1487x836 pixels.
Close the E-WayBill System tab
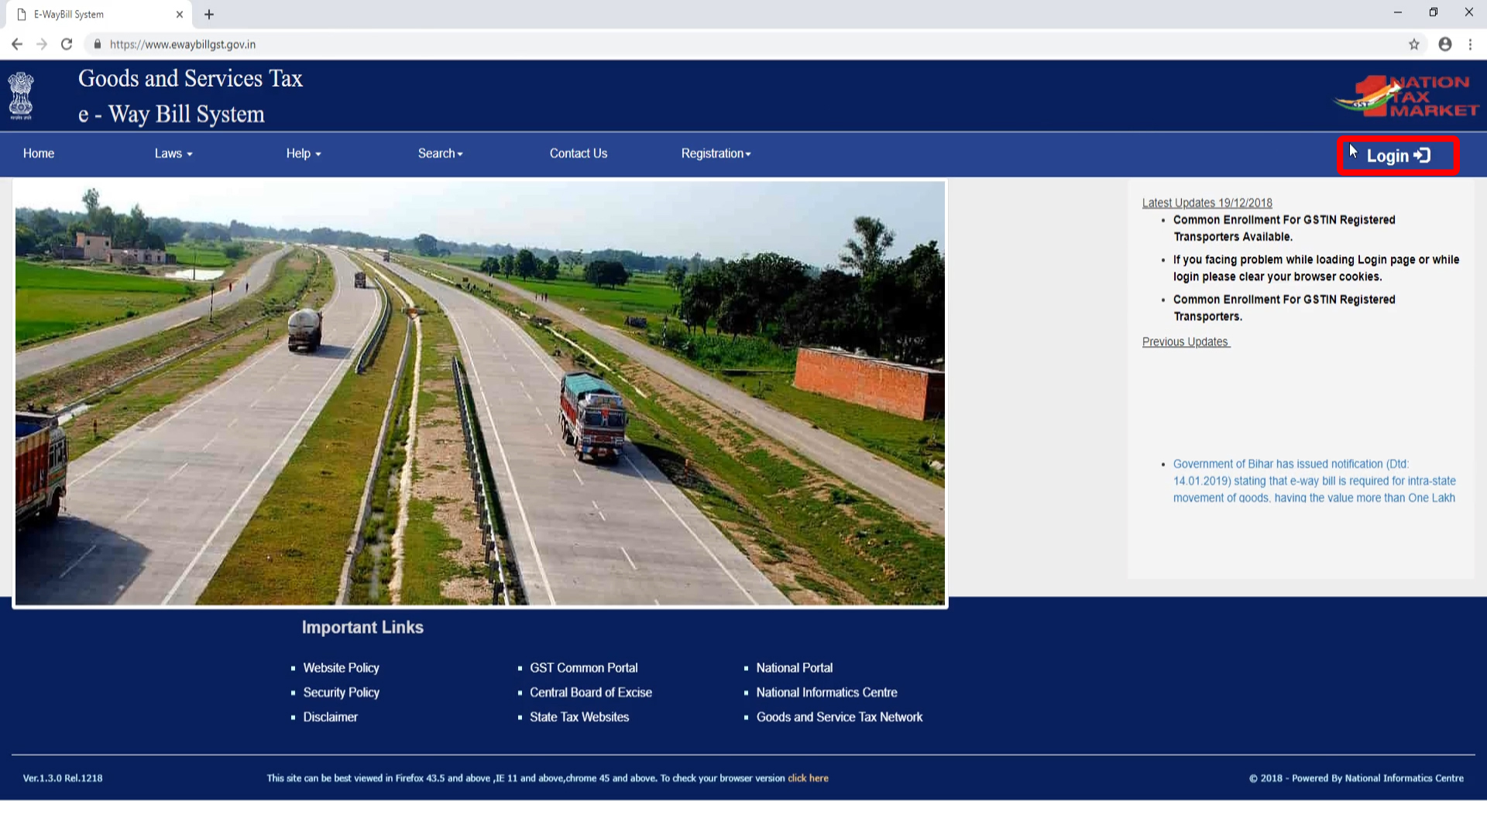coord(180,14)
